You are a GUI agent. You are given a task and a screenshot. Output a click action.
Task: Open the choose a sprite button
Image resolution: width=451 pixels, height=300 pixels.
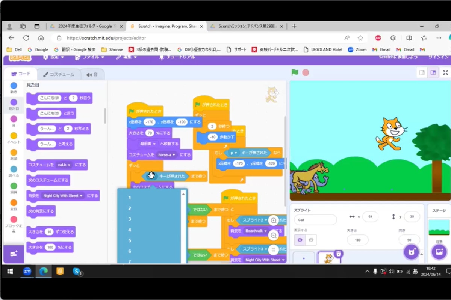point(411,252)
